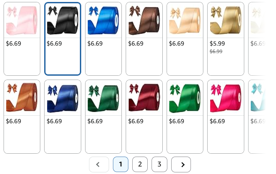The width and height of the screenshot is (276, 174).
Task: Select the brown ribbon color option
Action: pos(144,39)
